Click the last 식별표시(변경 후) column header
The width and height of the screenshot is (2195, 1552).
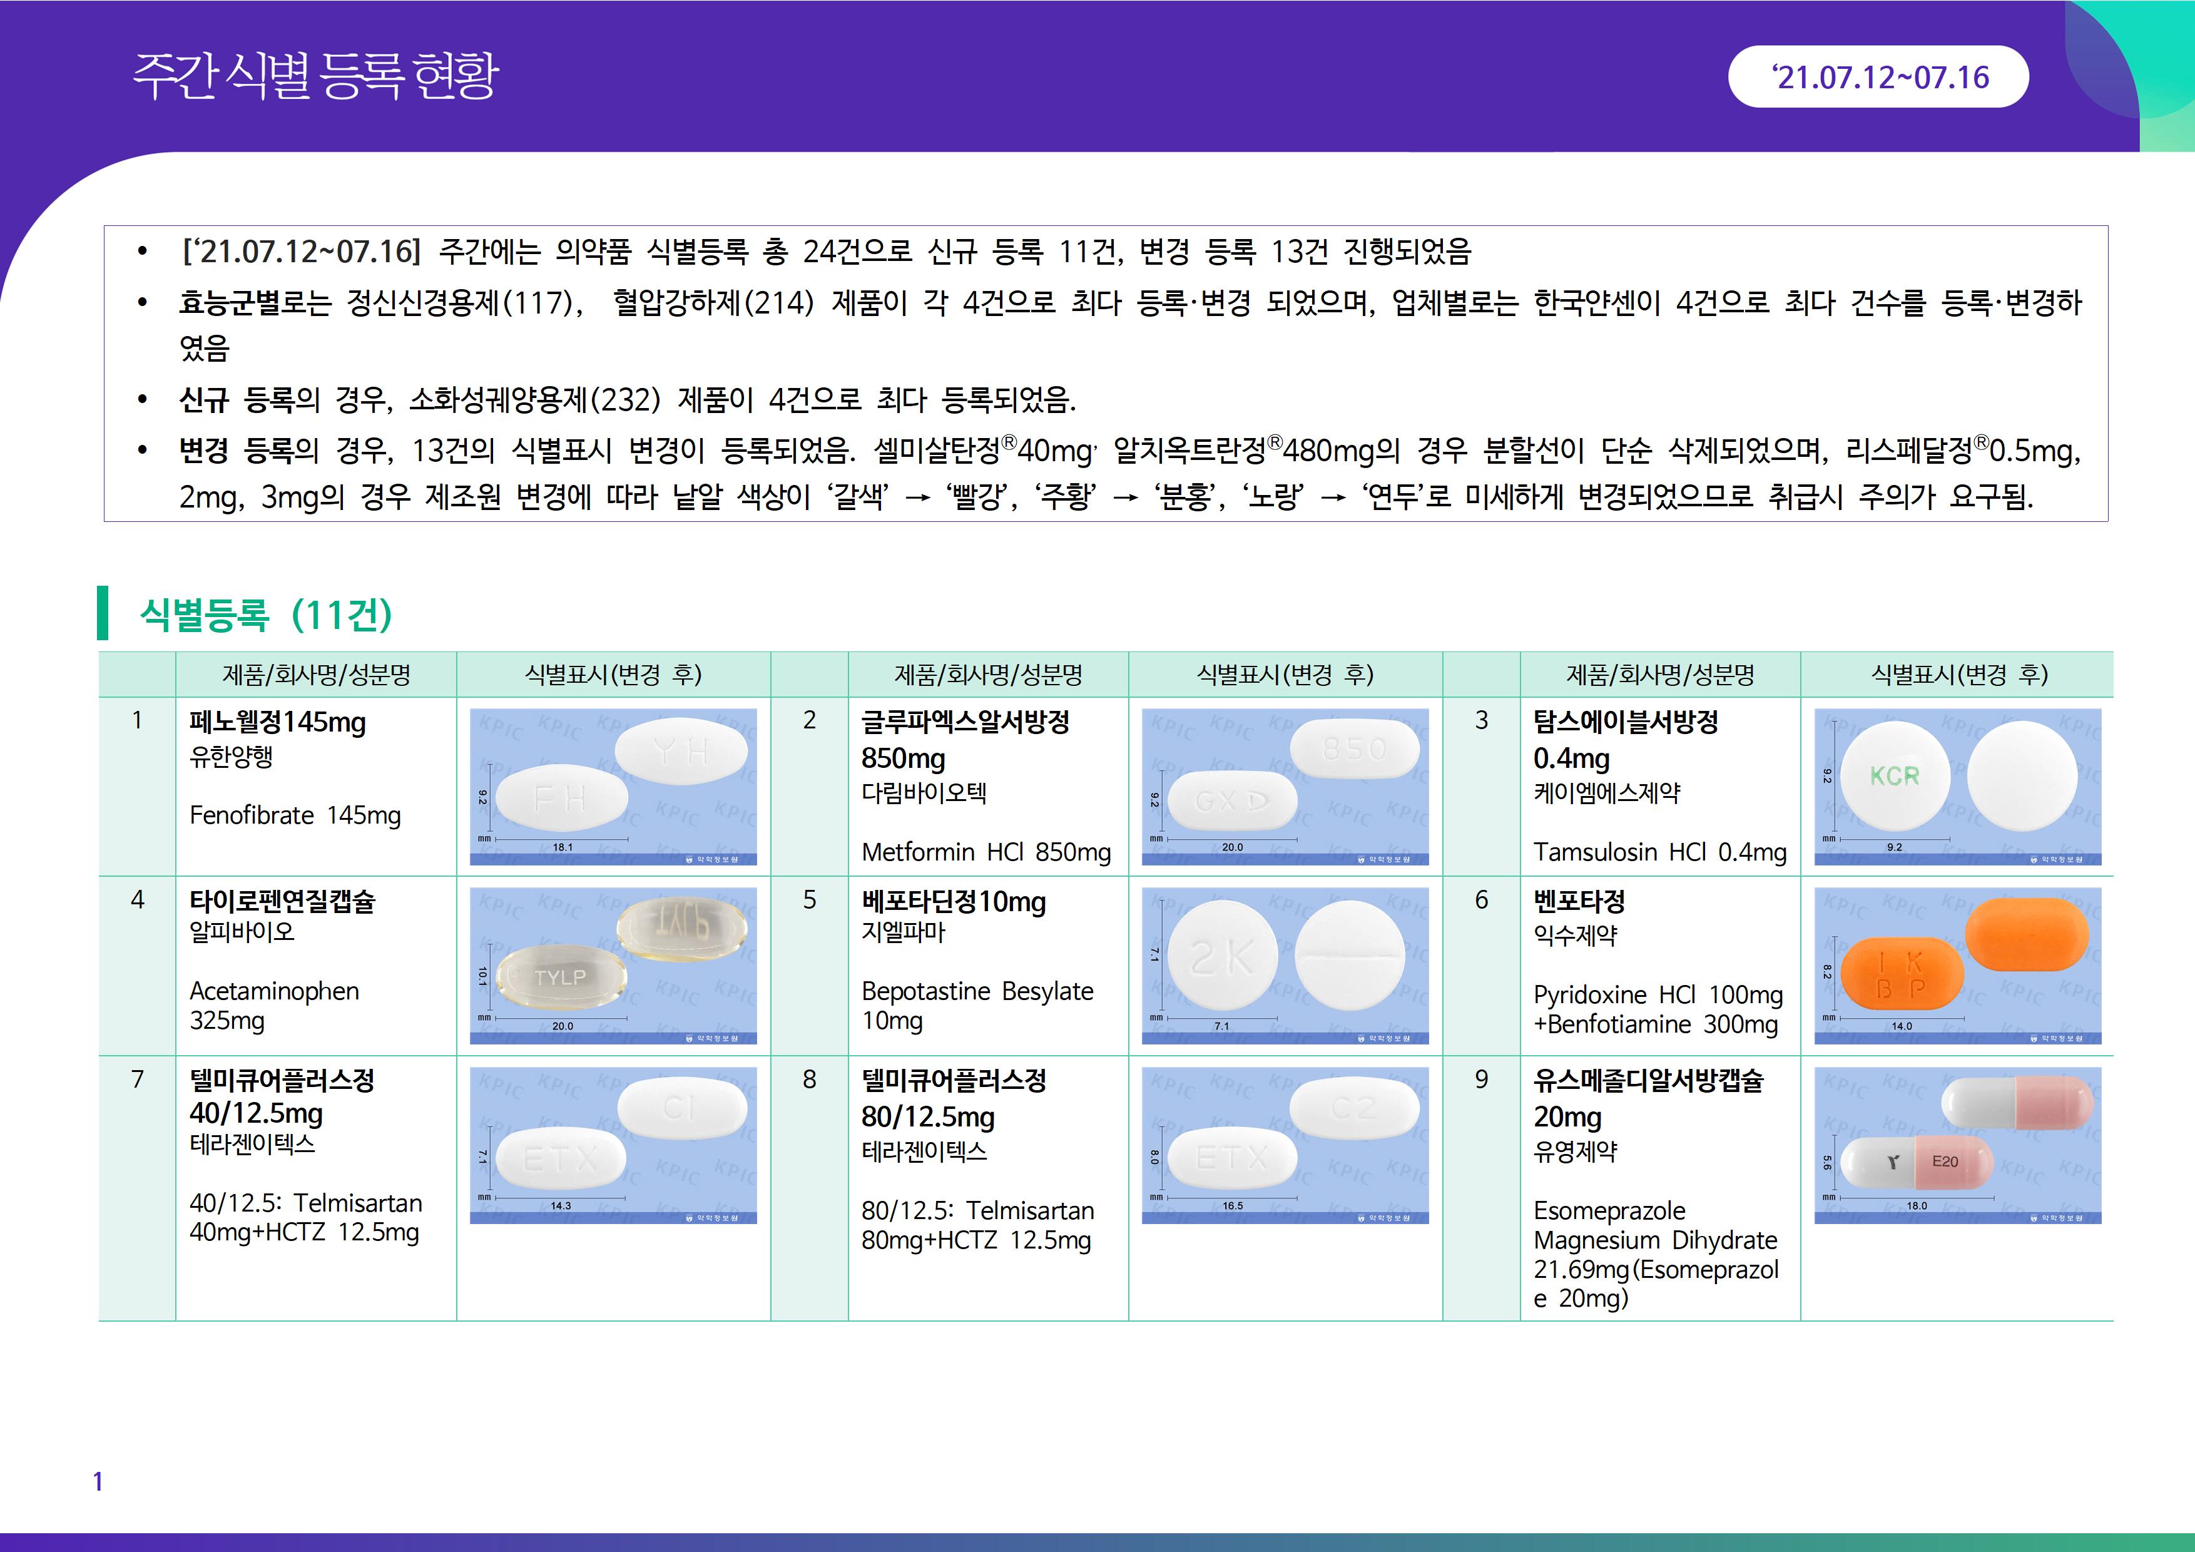click(x=1959, y=675)
